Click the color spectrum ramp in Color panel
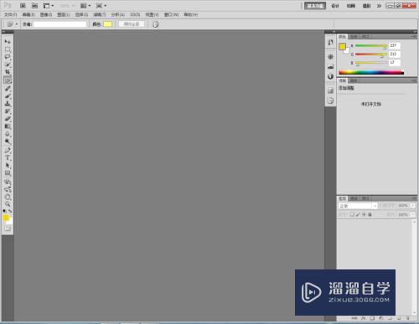Image resolution: width=419 pixels, height=324 pixels. 371,72
